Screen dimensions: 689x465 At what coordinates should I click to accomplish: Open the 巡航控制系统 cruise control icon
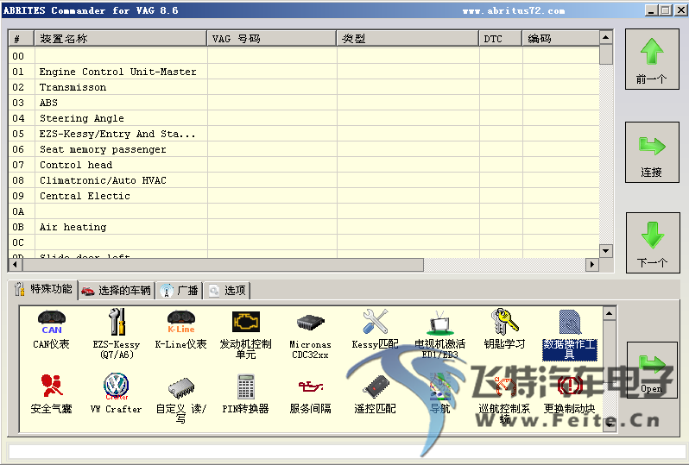point(504,399)
